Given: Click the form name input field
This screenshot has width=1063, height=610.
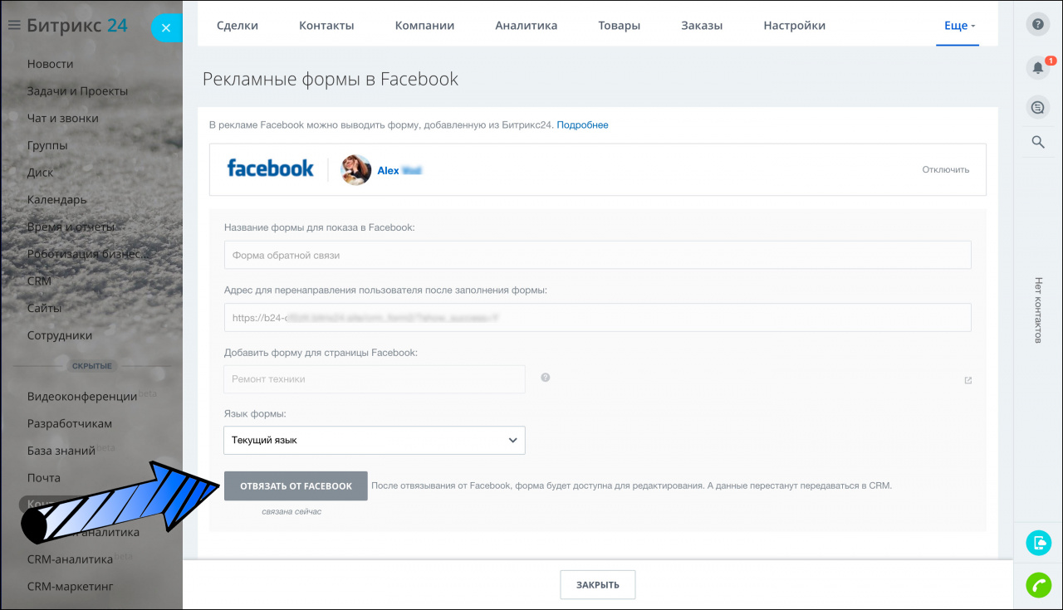Looking at the screenshot, I should [x=598, y=255].
